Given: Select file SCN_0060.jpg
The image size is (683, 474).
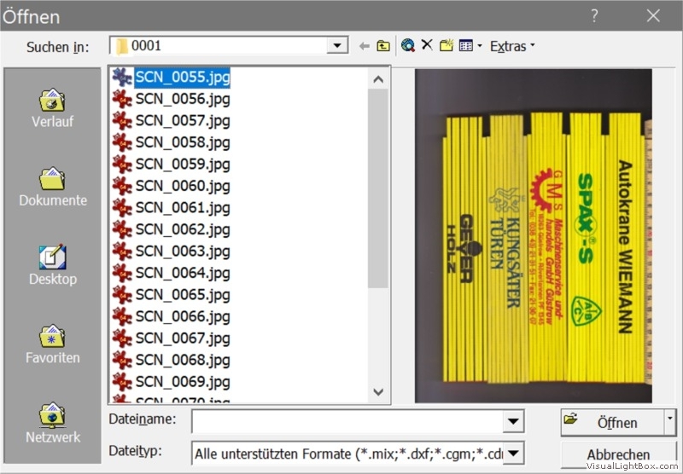Looking at the screenshot, I should tap(183, 186).
